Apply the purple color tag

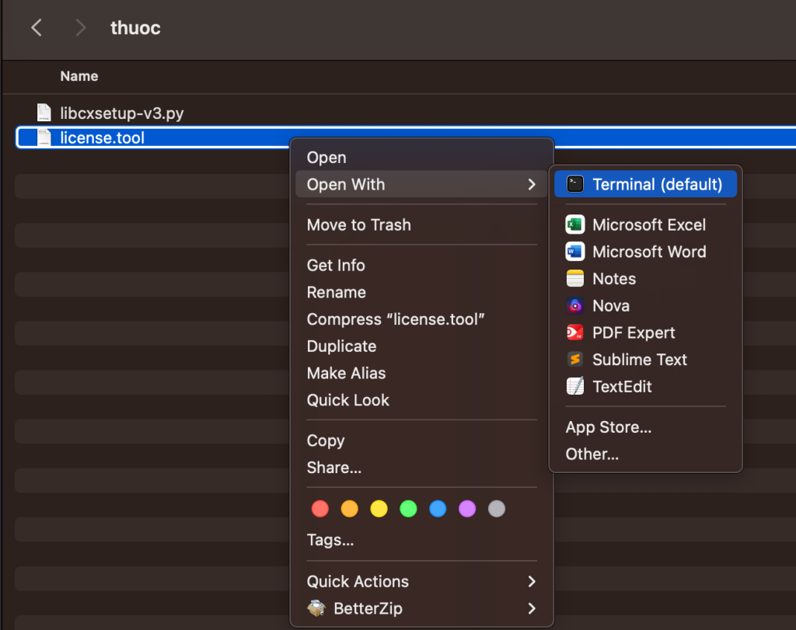(467, 509)
